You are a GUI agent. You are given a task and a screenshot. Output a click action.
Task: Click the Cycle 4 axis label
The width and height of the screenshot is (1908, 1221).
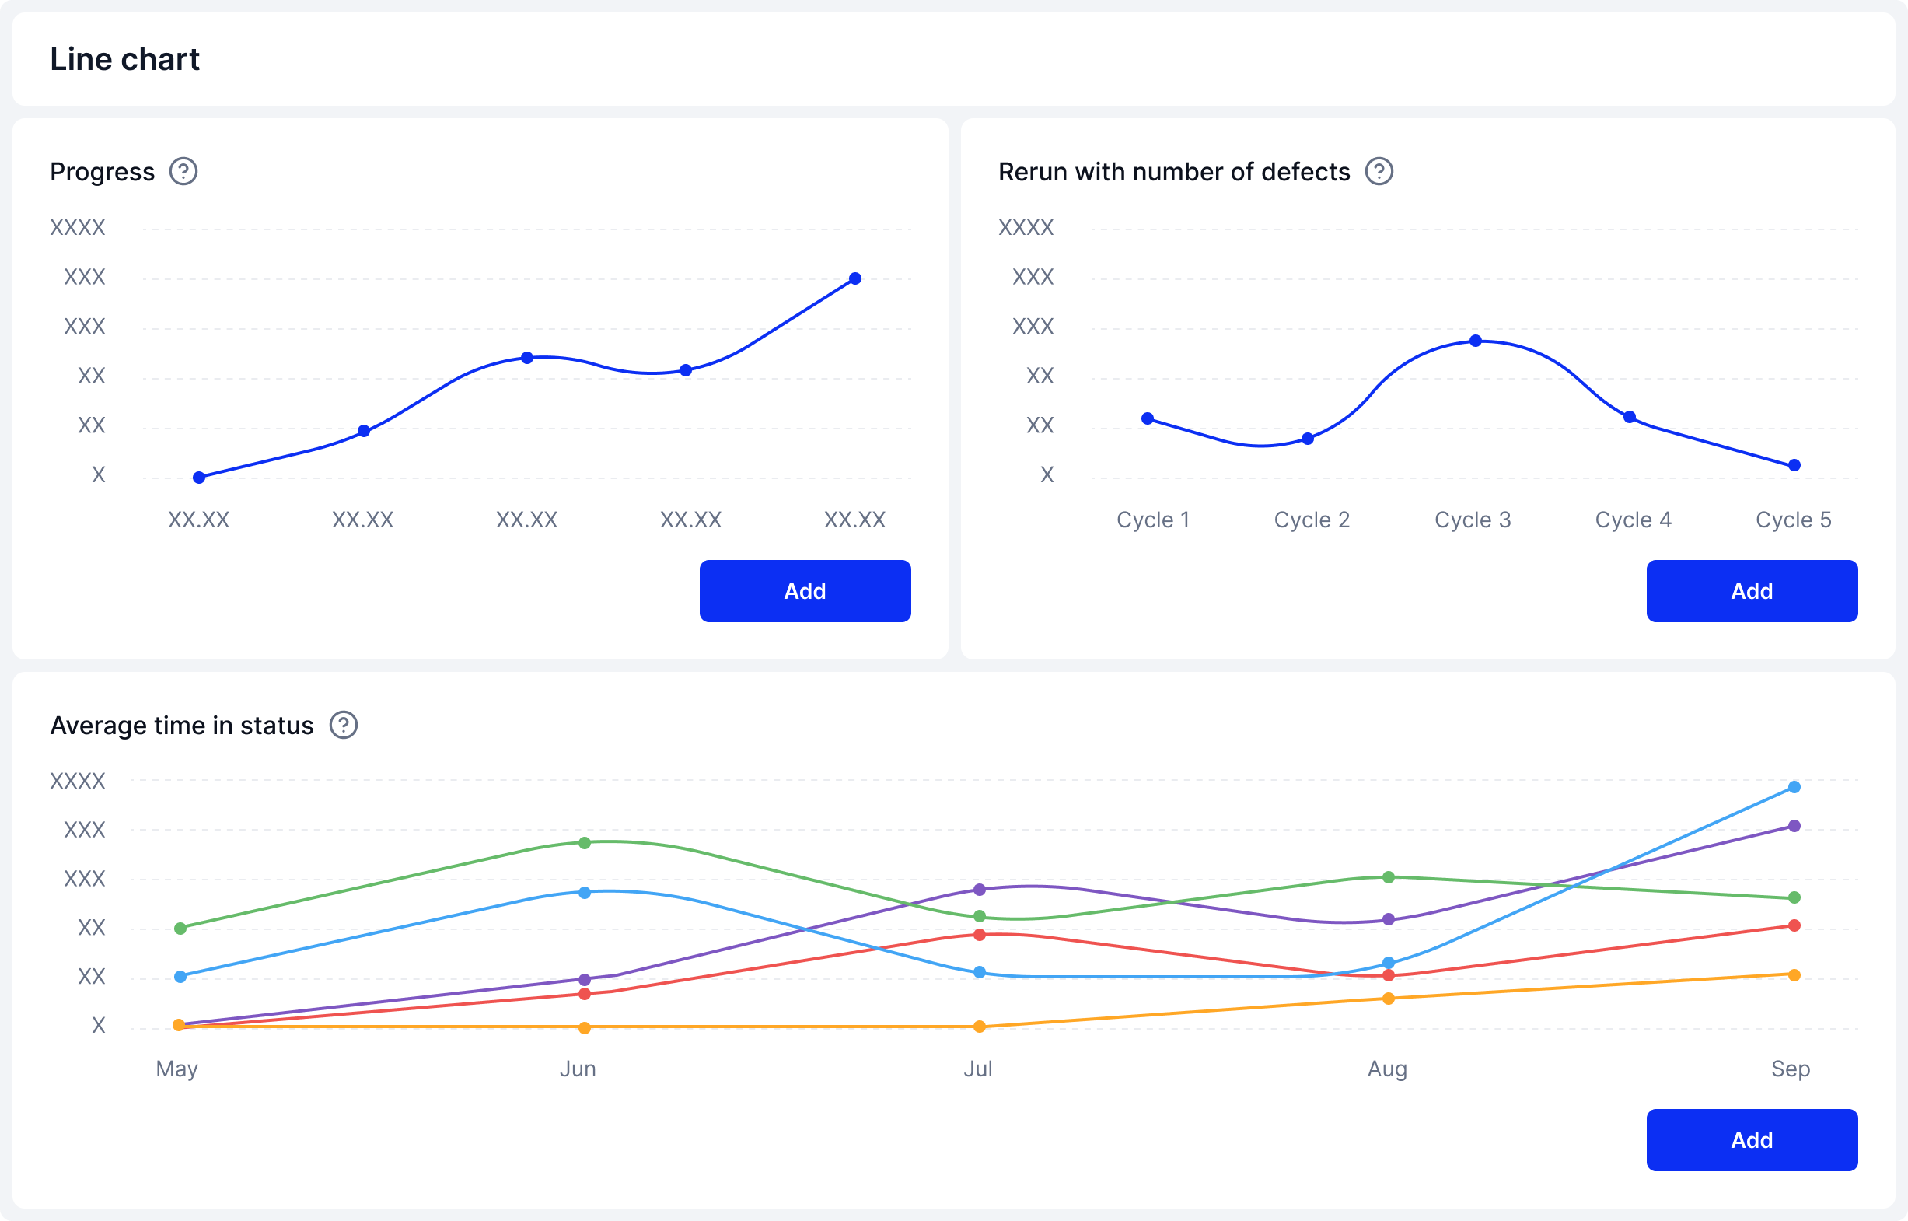point(1633,520)
